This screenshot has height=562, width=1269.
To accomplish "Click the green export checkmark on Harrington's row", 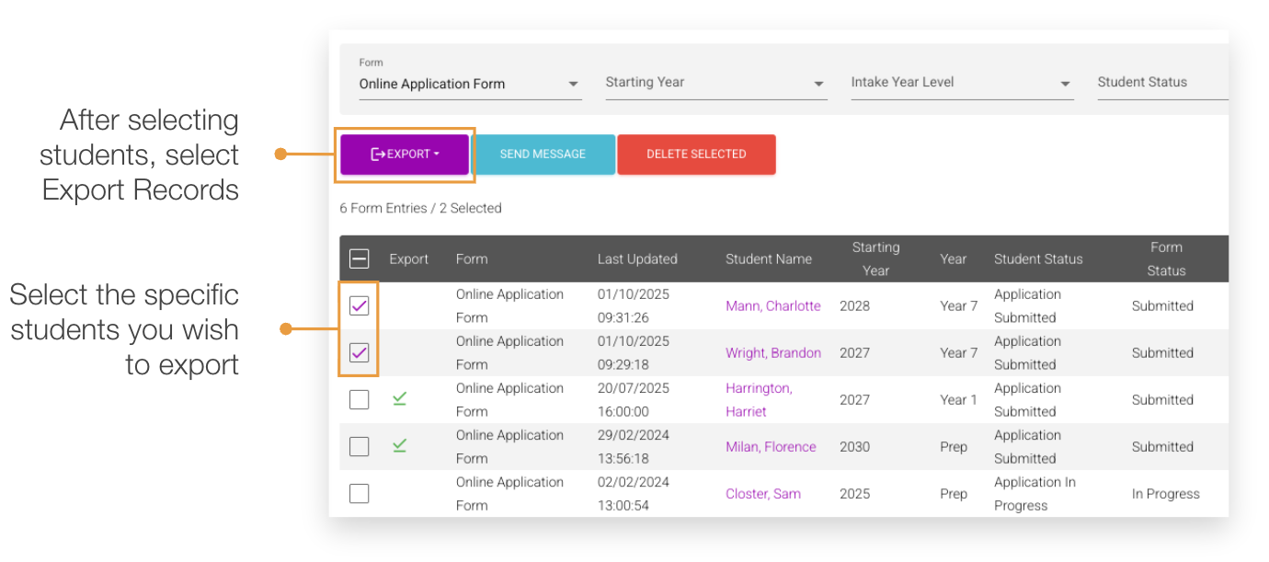I will 399,400.
